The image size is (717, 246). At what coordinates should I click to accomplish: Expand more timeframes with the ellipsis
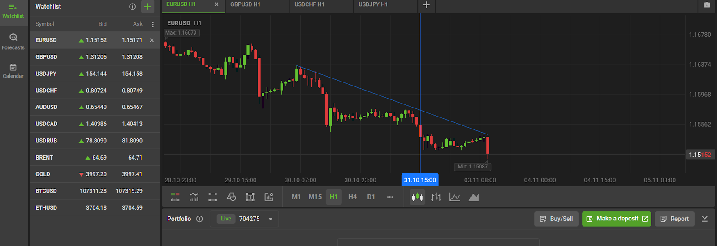pos(390,197)
